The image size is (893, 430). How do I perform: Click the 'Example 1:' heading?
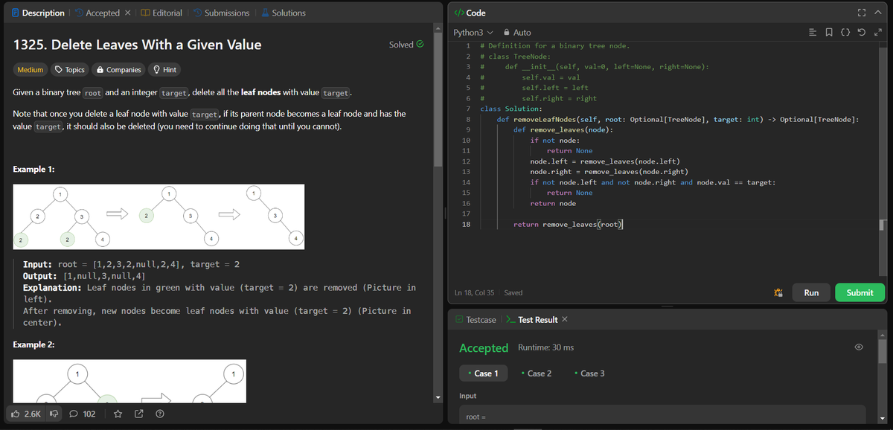coord(34,170)
